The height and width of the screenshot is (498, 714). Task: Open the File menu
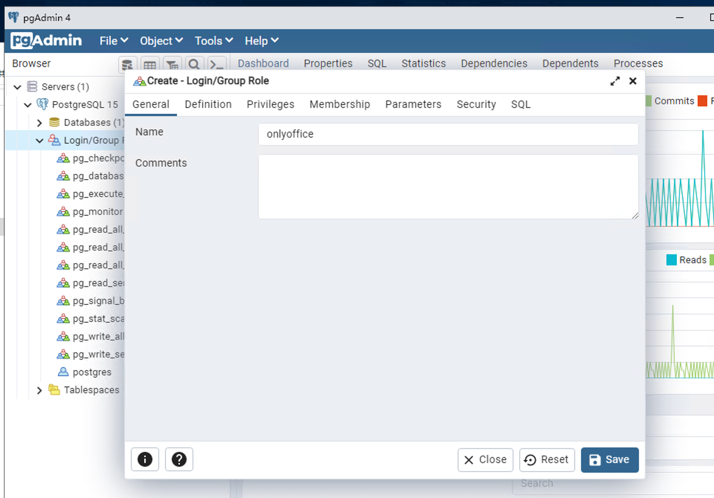tap(114, 41)
